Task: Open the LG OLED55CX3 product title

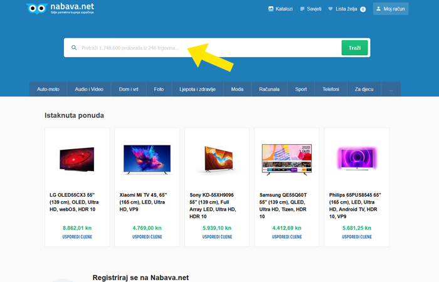Action: click(x=74, y=202)
